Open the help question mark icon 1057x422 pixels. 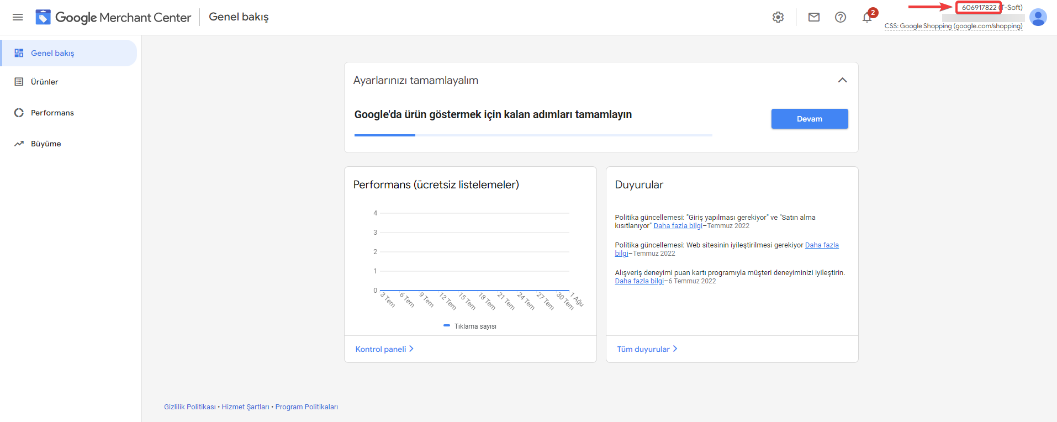(x=841, y=17)
